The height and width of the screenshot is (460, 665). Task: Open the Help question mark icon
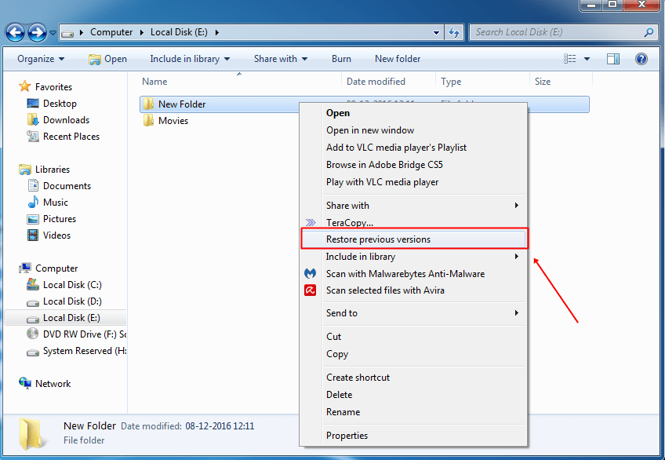[x=641, y=58]
